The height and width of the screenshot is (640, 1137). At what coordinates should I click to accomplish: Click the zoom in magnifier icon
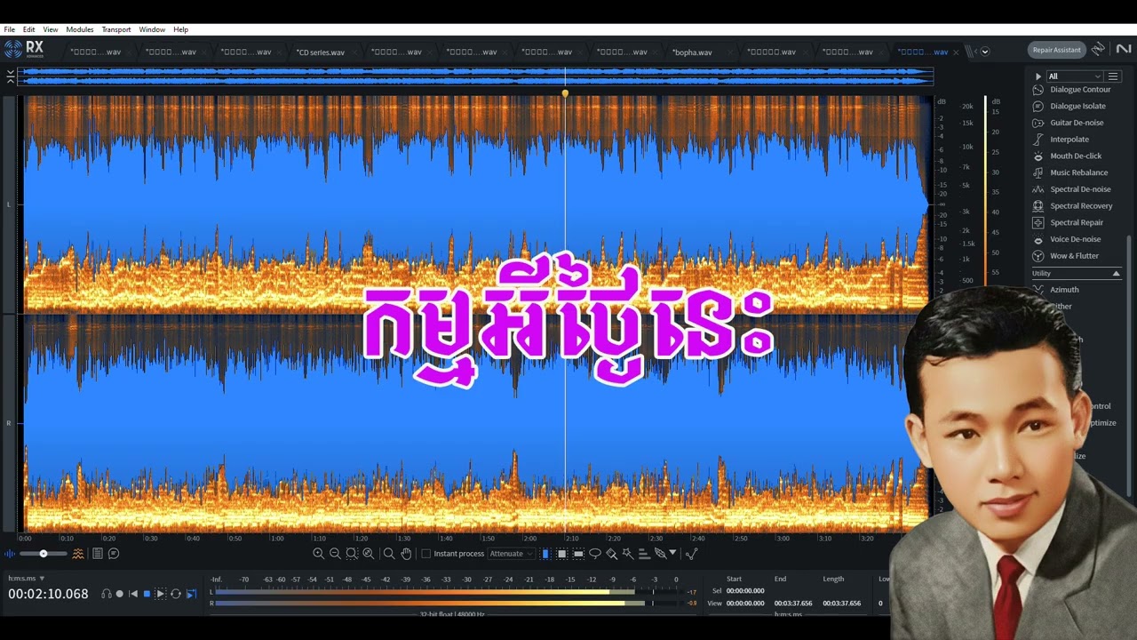click(x=318, y=554)
